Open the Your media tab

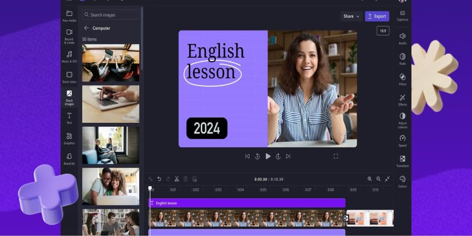click(69, 16)
